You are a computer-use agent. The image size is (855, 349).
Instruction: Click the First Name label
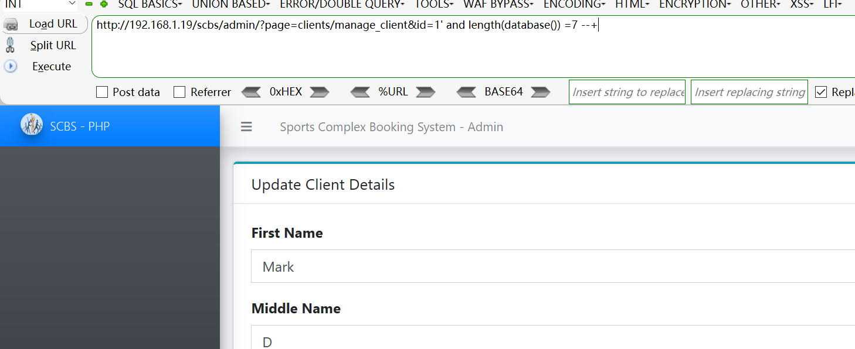click(x=287, y=233)
